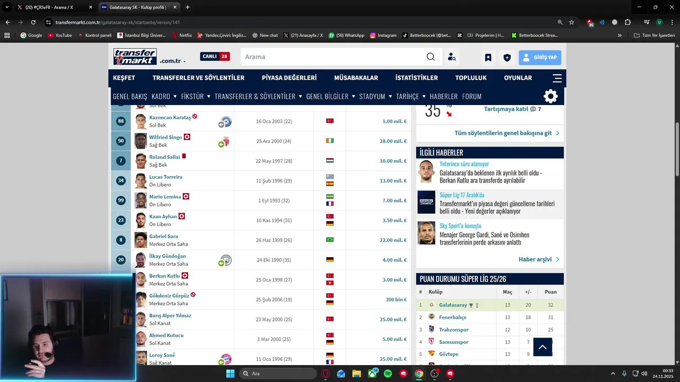
Task: Click the GİRİŞ YAP login button
Action: (540, 57)
